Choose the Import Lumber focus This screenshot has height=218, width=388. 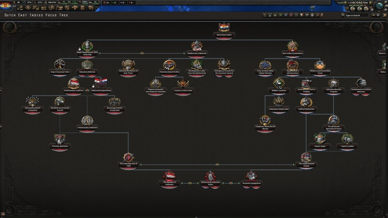[x=347, y=142]
